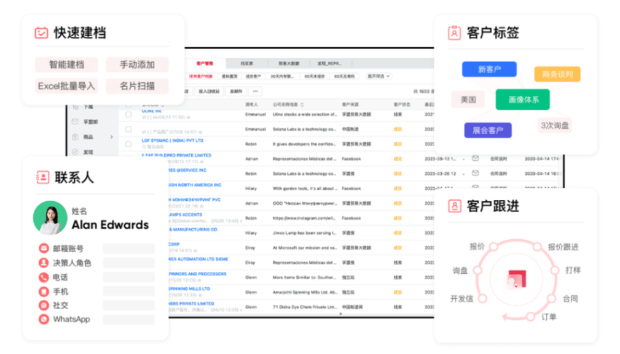Click the 下属 icon in sidebar
This screenshot has height=354, width=620.
(75, 107)
